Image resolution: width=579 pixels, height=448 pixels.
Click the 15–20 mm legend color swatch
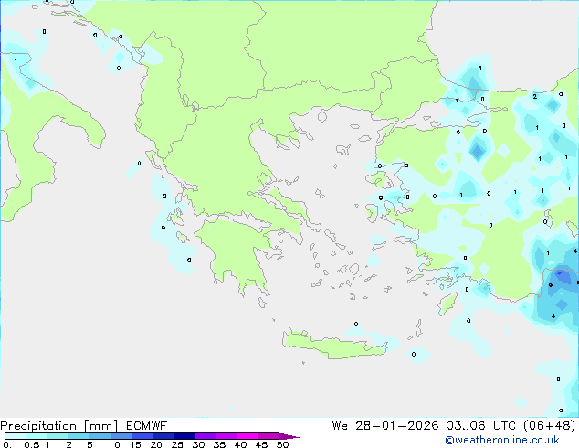coord(142,436)
